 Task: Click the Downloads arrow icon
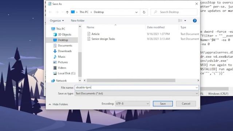[x=55, y=51]
